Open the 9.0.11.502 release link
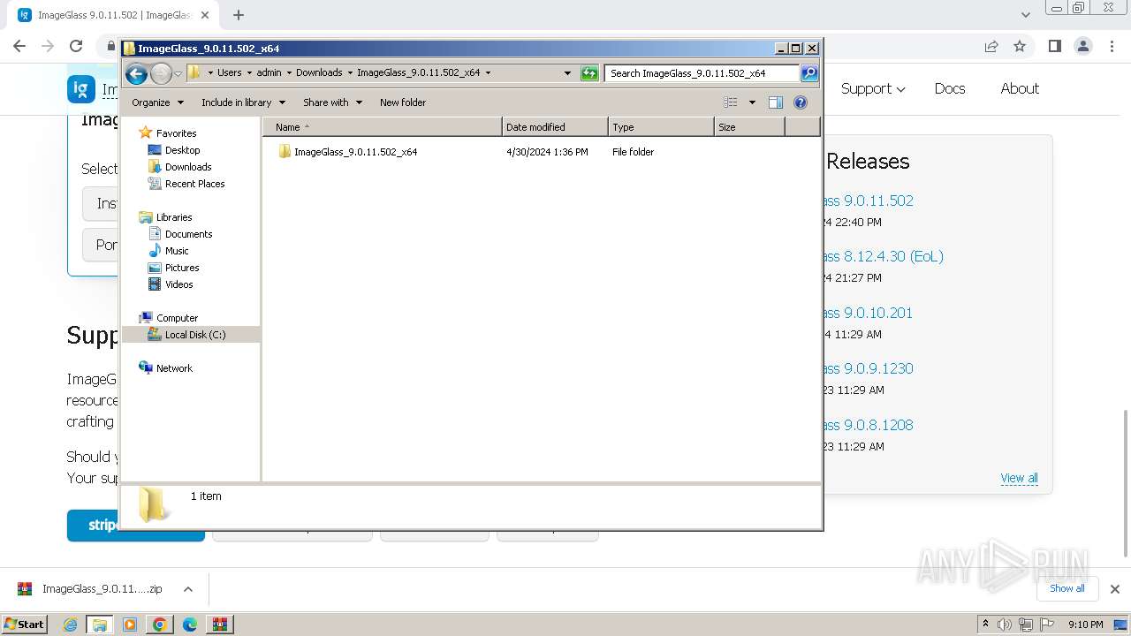This screenshot has width=1131, height=636. pos(868,201)
